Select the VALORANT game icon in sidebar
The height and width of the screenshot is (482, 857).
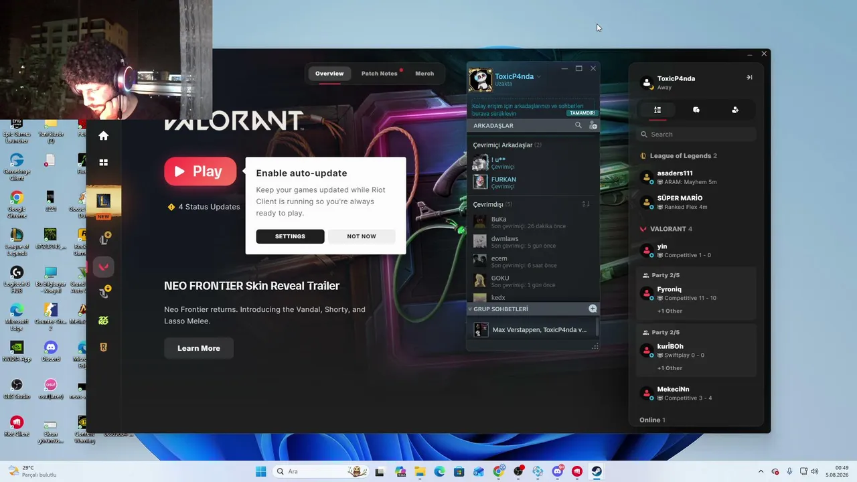[103, 266]
